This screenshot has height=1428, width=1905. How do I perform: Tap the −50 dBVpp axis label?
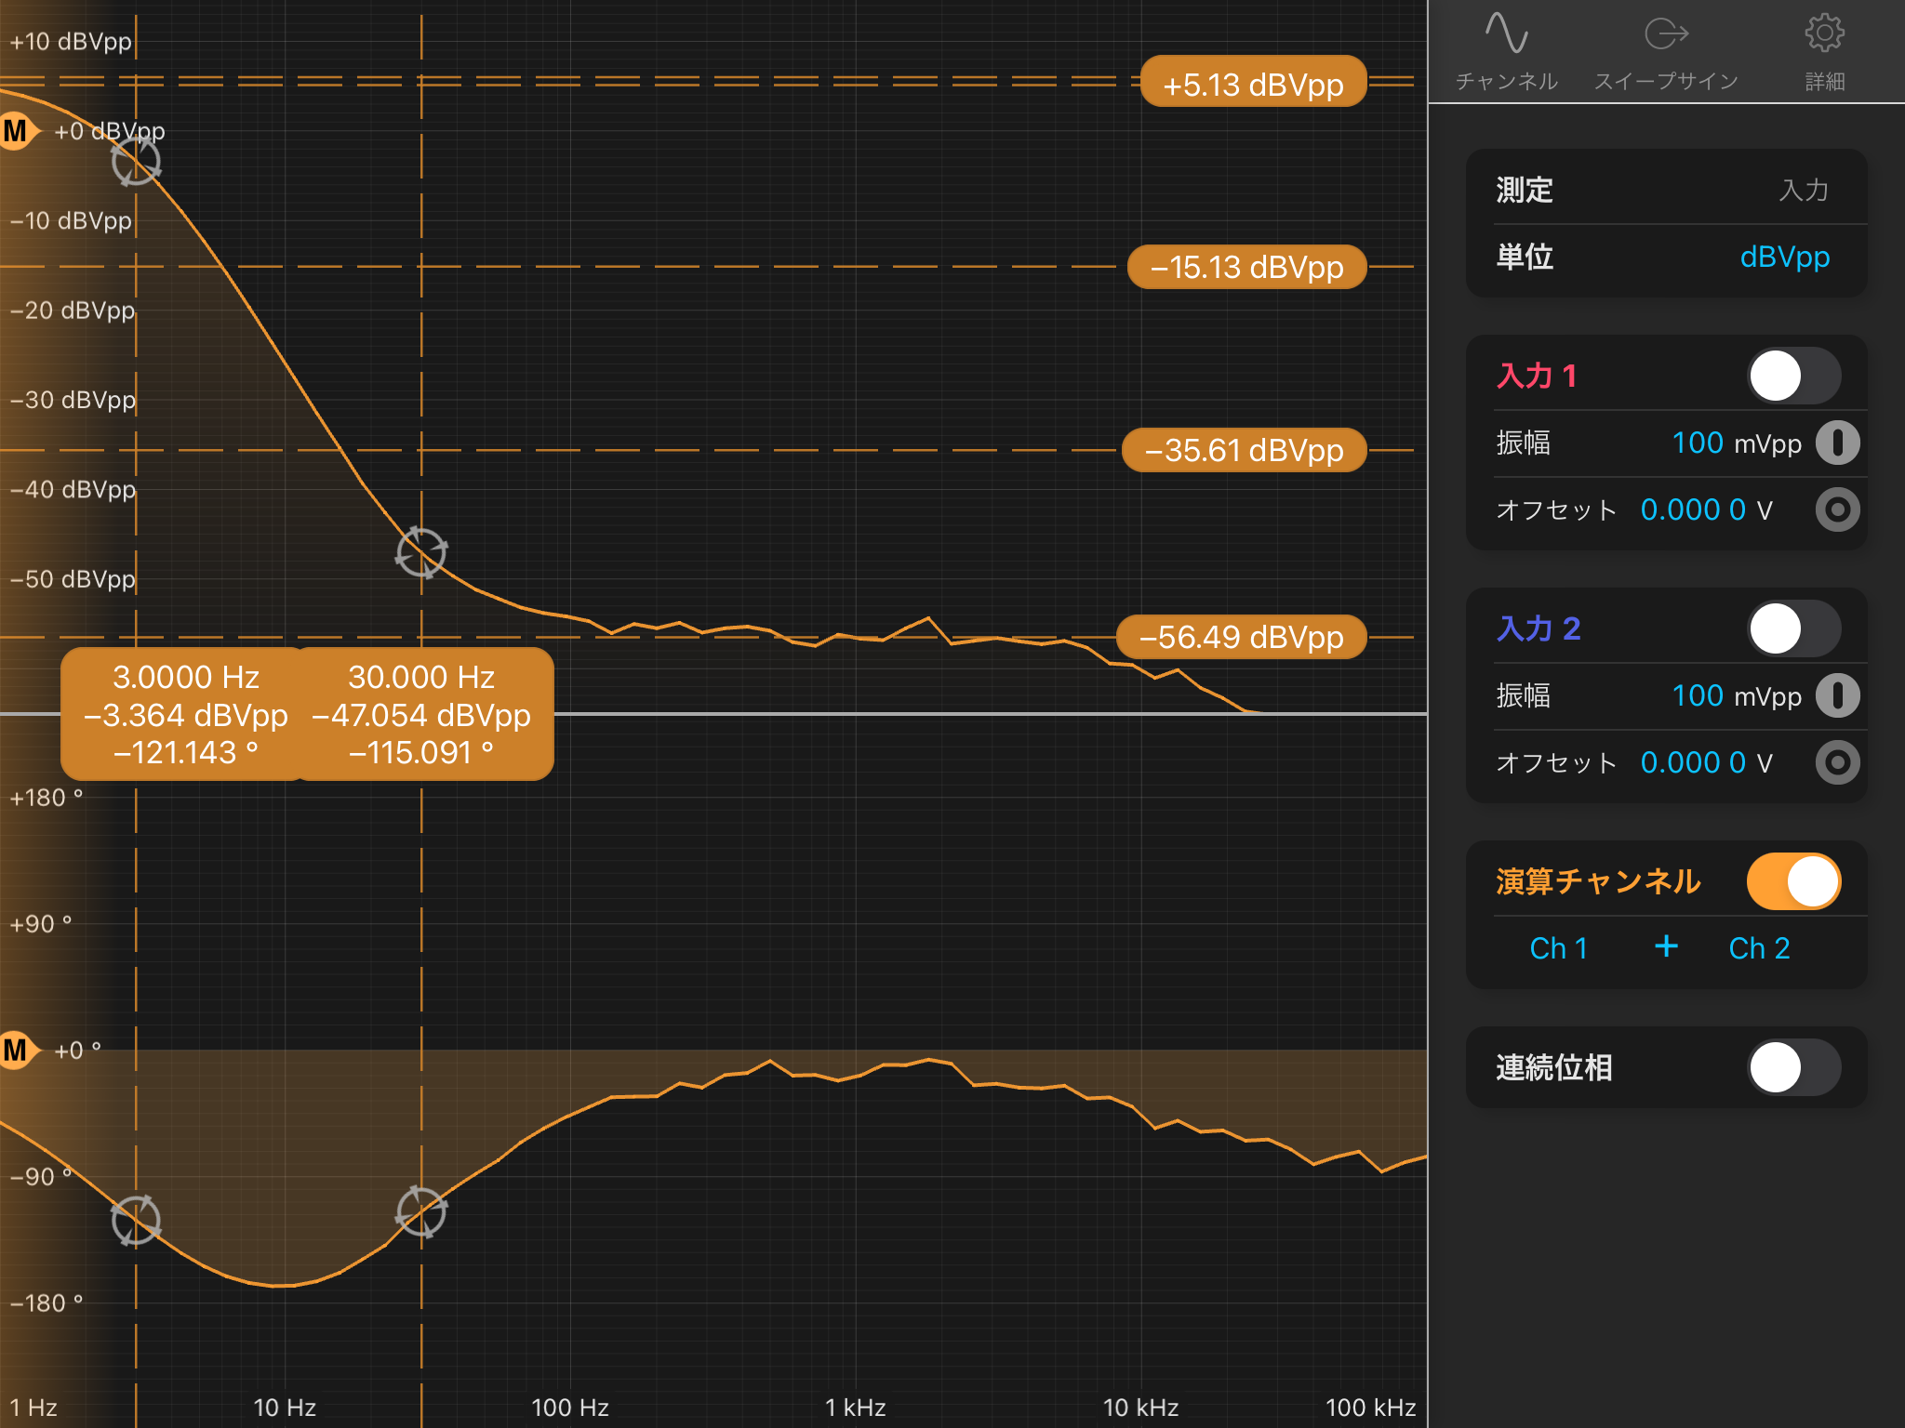(x=73, y=579)
